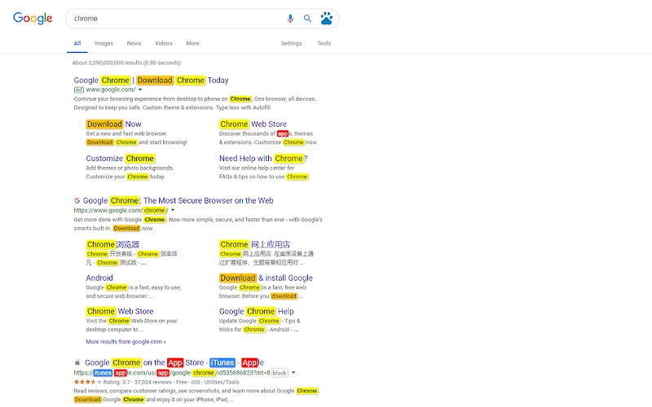Open organic 'Chrome Web Store' sitelink near Android
Viewport: 652px width, 407px height.
[120, 312]
